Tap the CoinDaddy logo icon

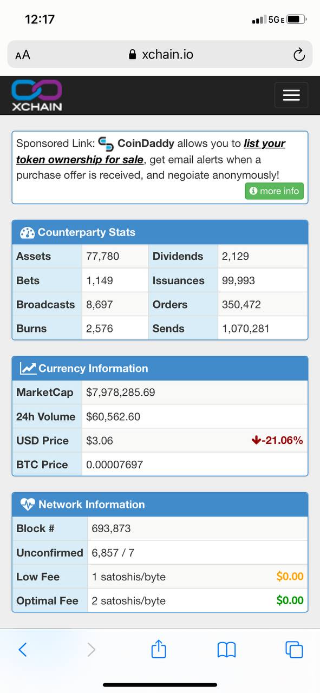(106, 143)
